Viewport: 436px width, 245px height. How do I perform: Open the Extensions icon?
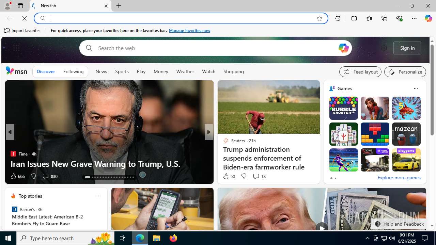(x=338, y=18)
